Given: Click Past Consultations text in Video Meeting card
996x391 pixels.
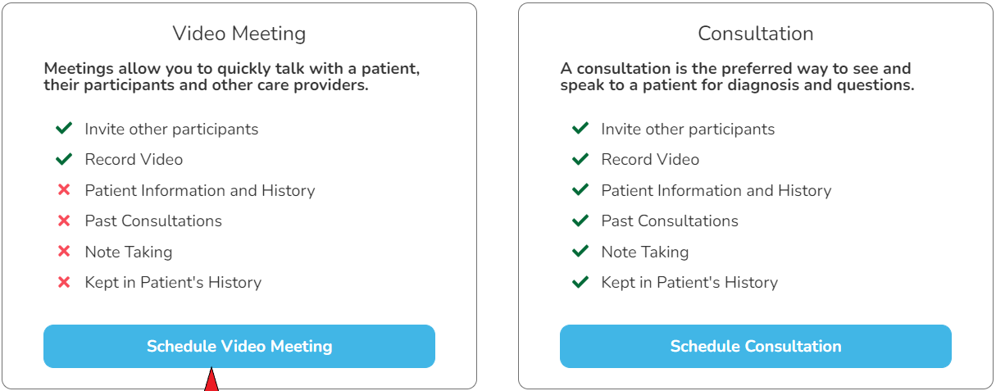Looking at the screenshot, I should pos(153,221).
